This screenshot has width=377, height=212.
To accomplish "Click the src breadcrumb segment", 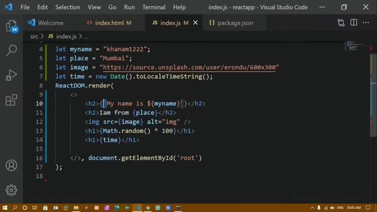I will [x=34, y=37].
